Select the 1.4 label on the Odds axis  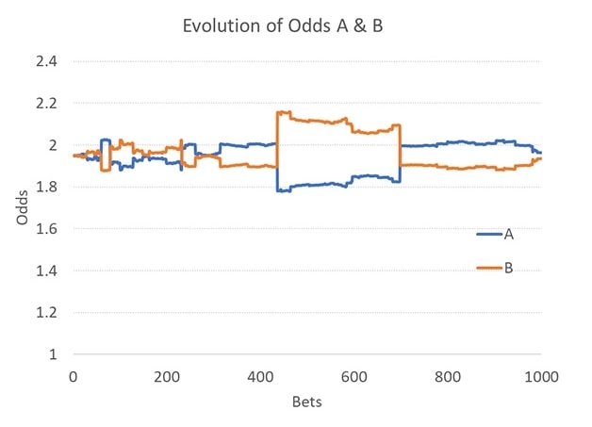[47, 271]
